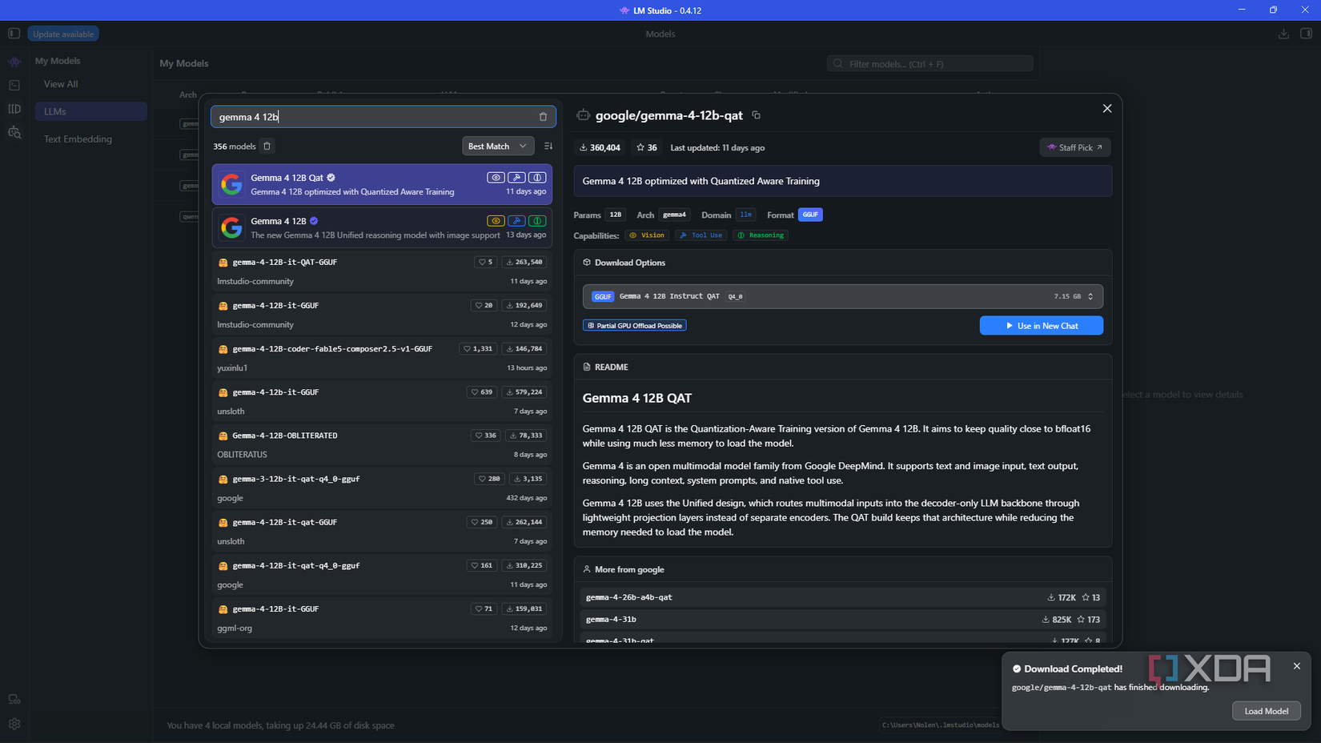This screenshot has height=743, width=1321.
Task: Open the My Models library icon in left rail
Action: 14,109
